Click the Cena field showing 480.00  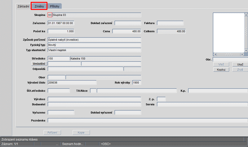(127, 31)
